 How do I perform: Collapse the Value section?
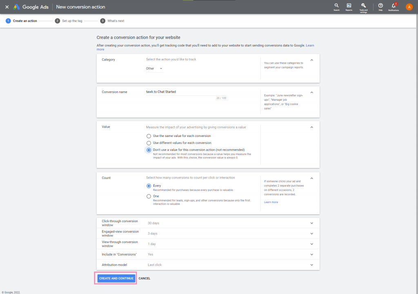tap(311, 127)
